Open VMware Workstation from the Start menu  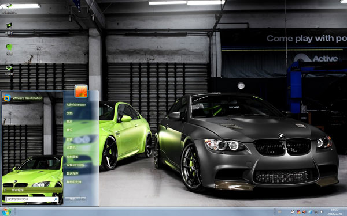tap(23, 98)
